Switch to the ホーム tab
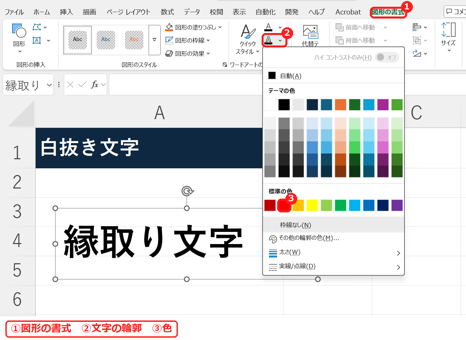Image resolution: width=466 pixels, height=340 pixels. (x=42, y=12)
